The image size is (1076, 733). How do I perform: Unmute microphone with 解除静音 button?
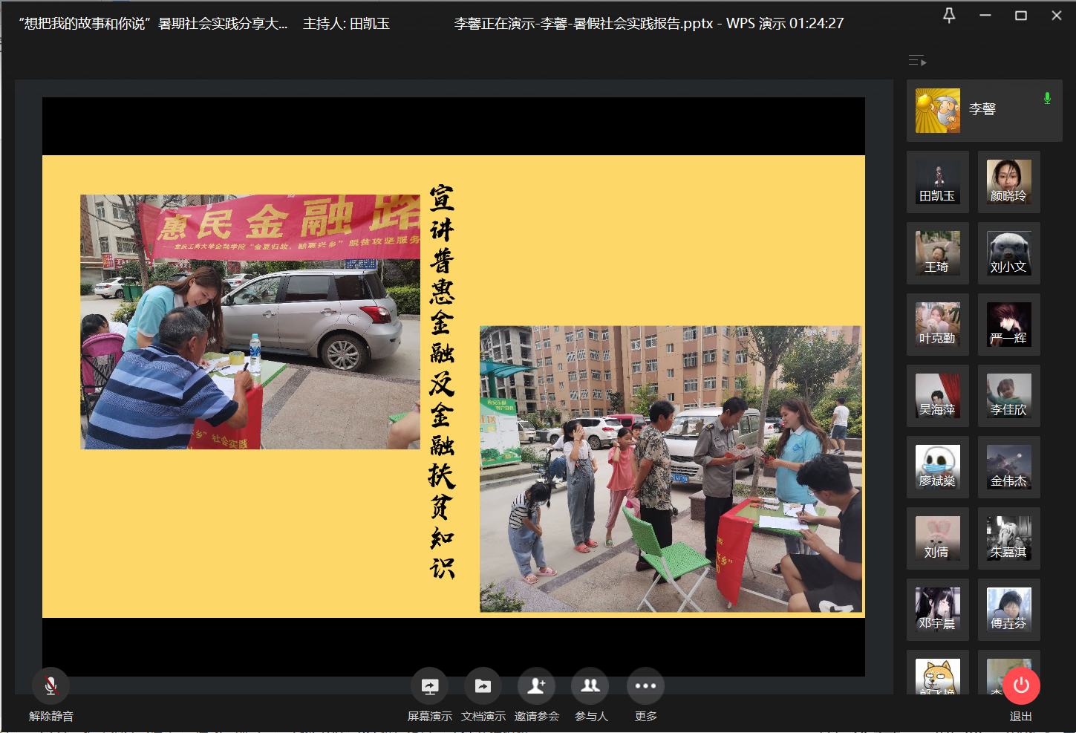(x=50, y=686)
